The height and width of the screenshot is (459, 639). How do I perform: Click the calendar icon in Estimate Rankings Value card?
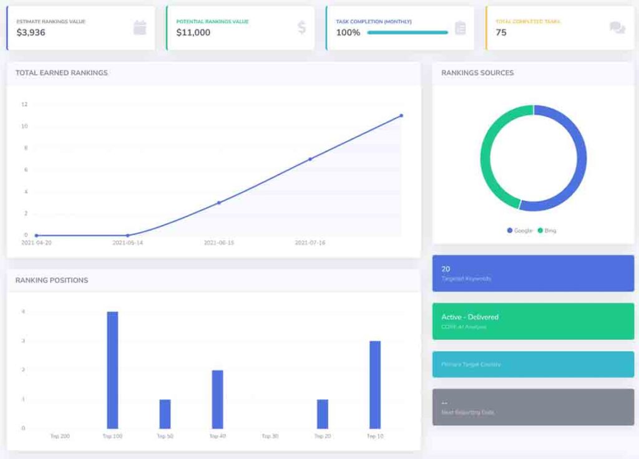pos(140,27)
